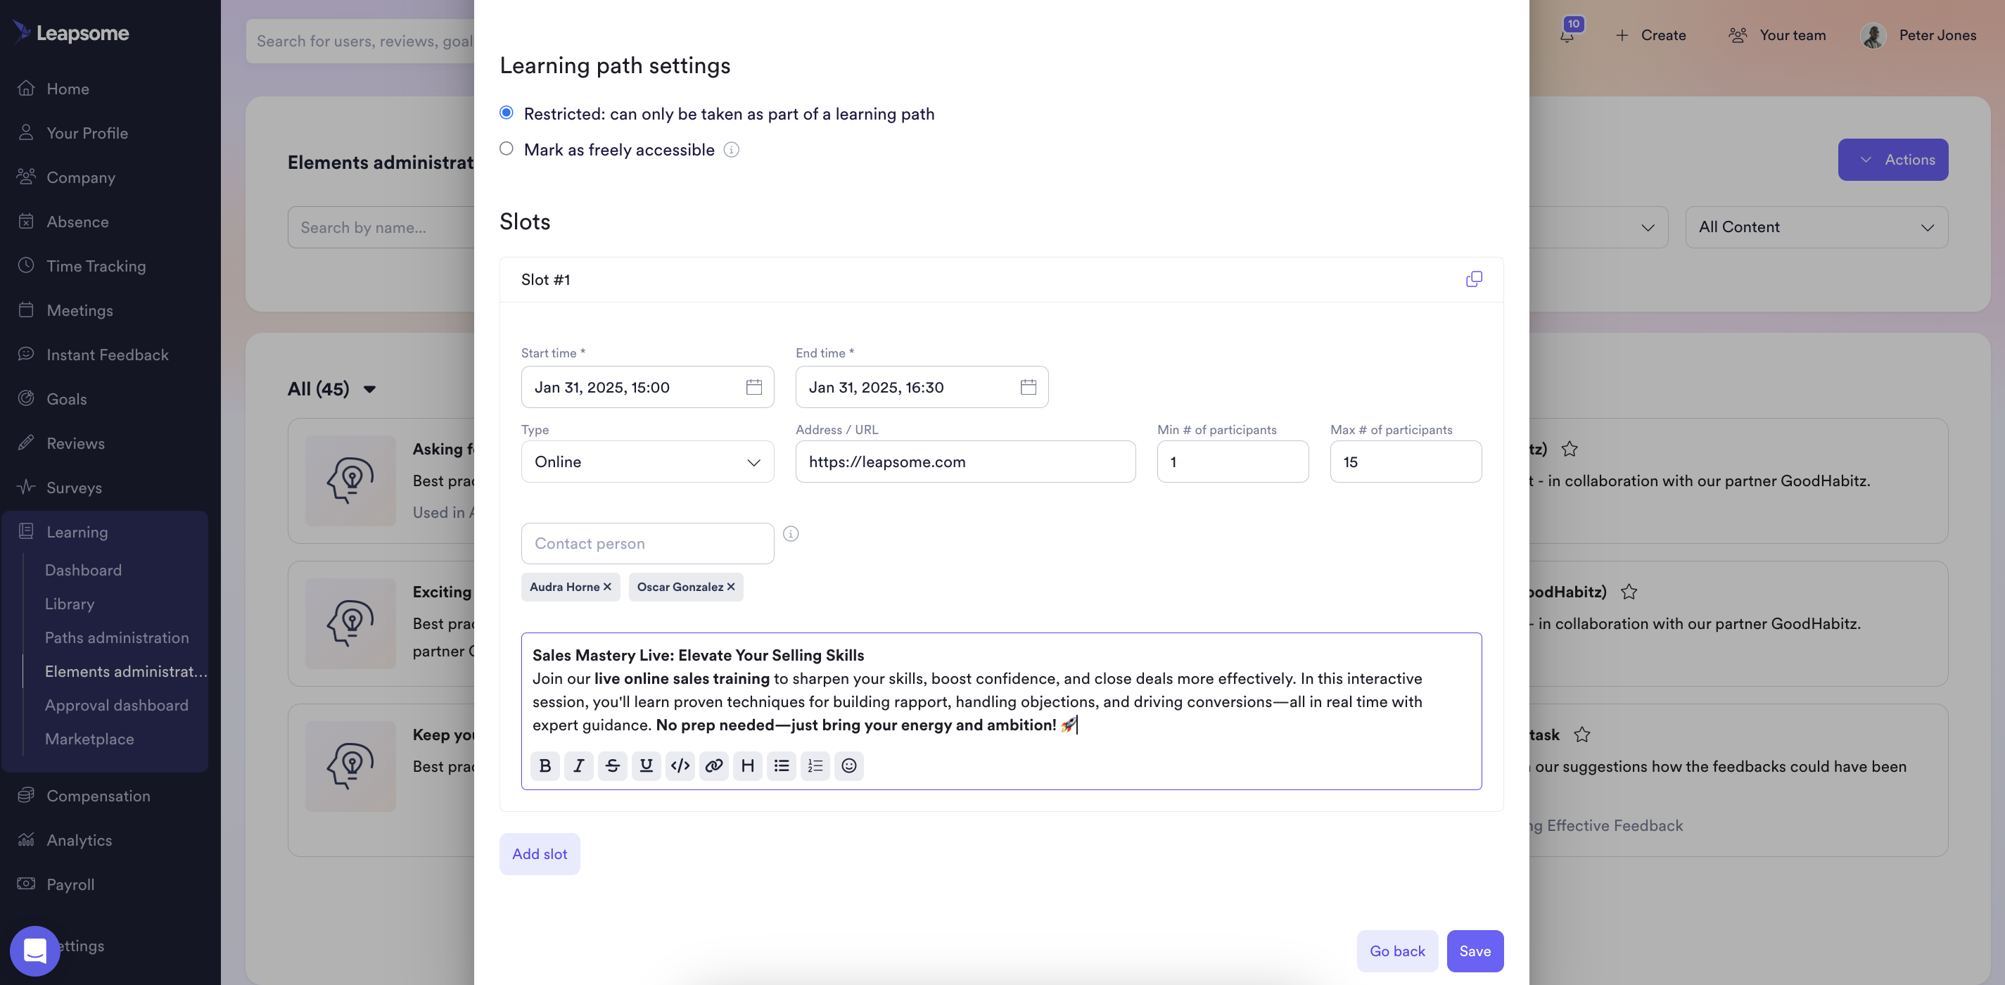2005x985 pixels.
Task: Toggle strikethrough in description editor
Action: pos(613,765)
